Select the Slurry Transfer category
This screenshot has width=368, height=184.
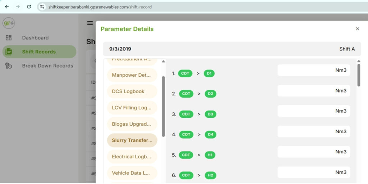[x=132, y=140]
